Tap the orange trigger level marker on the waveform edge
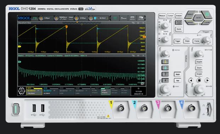This screenshot has height=134, width=220. pos(144,37)
